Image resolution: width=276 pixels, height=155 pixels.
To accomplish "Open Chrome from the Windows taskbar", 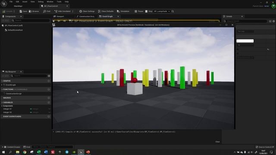I will pyautogui.click(x=25, y=152).
